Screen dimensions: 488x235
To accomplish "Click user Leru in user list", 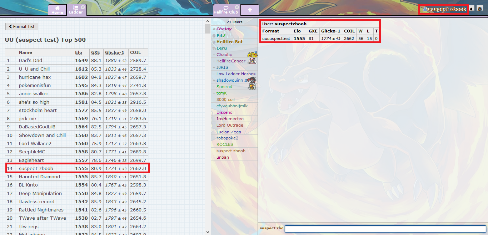I will pos(221,48).
